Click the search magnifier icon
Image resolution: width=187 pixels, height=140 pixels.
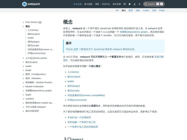coord(146,4)
